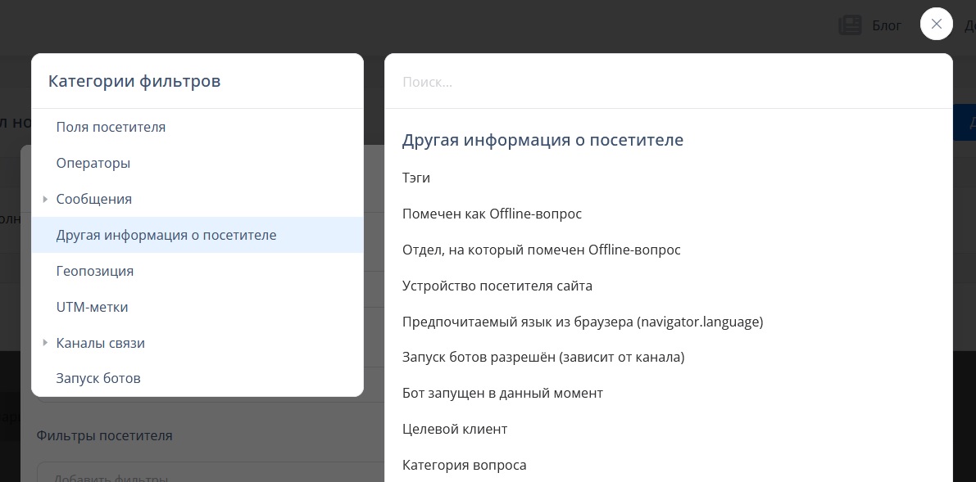This screenshot has width=976, height=482.
Task: Click the Поиск search field
Action: tap(668, 82)
